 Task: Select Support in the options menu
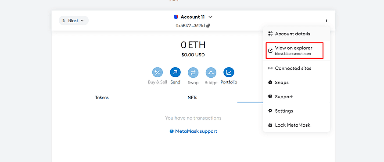(x=297, y=97)
